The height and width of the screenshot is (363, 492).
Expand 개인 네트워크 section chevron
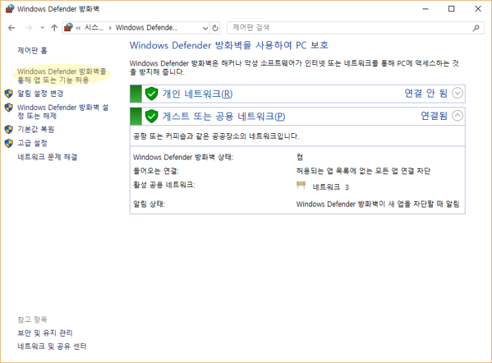(x=458, y=93)
